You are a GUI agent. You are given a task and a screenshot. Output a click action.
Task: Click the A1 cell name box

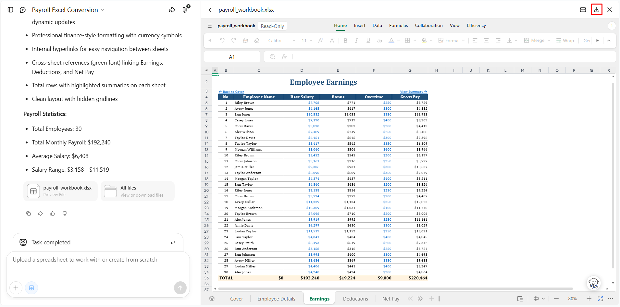pos(232,57)
